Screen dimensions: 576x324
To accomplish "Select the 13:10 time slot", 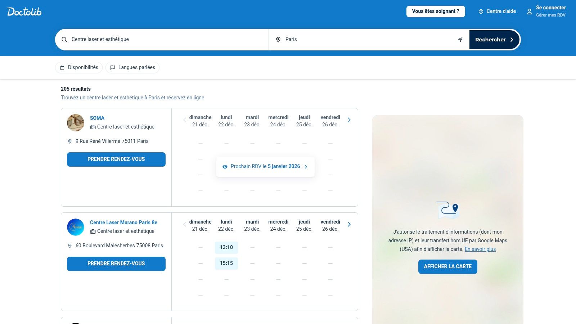I will tap(226, 247).
